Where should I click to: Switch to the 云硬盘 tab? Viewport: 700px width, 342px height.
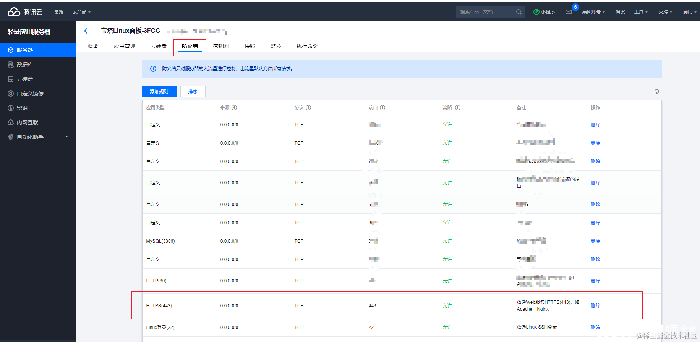[x=159, y=46]
